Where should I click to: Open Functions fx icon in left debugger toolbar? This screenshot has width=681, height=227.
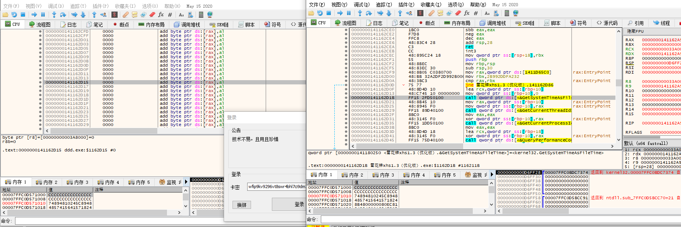click(161, 15)
